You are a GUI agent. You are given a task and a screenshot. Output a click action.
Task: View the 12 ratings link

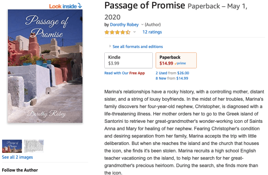(x=152, y=32)
